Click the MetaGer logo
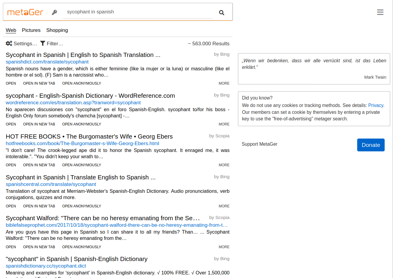 pyautogui.click(x=25, y=12)
